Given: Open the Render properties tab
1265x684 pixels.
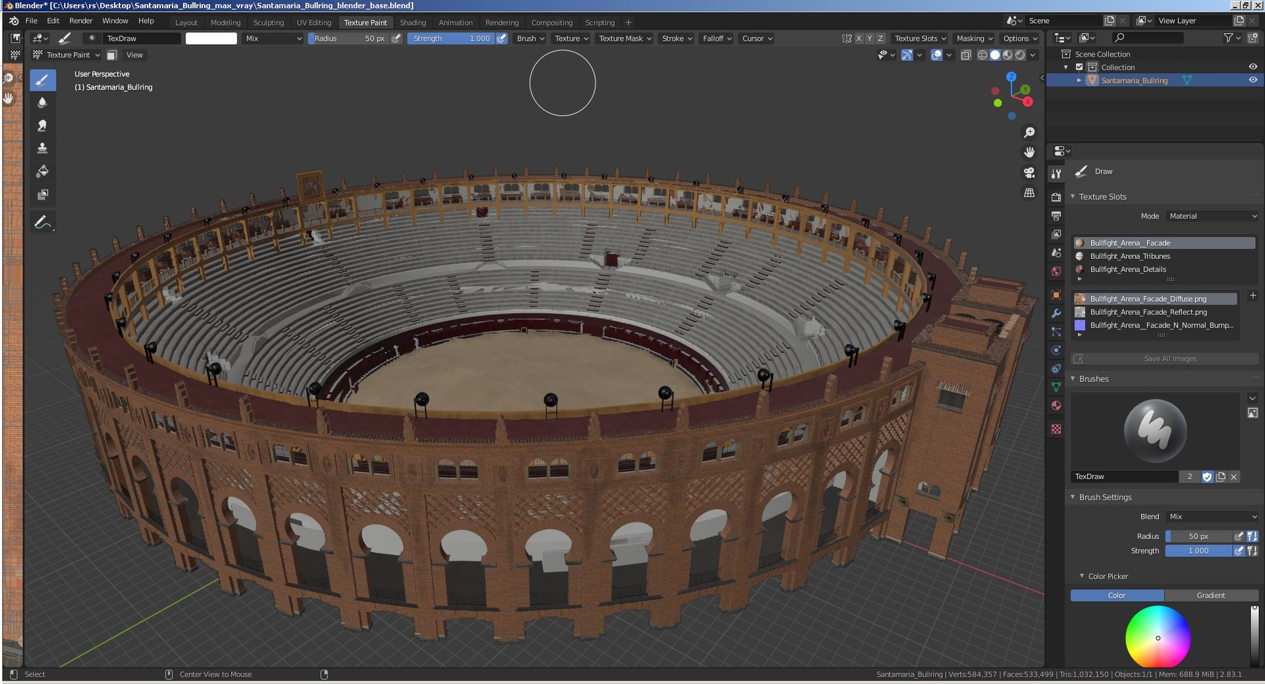Looking at the screenshot, I should (1056, 197).
